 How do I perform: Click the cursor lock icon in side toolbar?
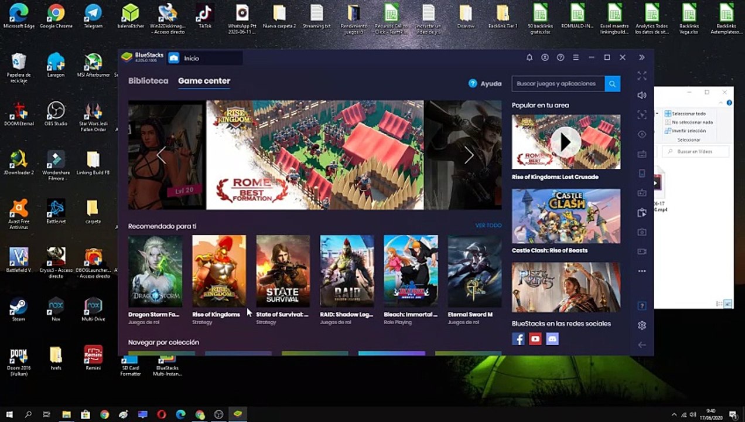point(642,115)
